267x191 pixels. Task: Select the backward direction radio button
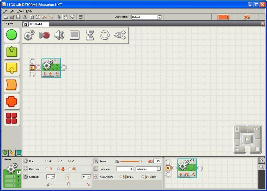coord(58,169)
